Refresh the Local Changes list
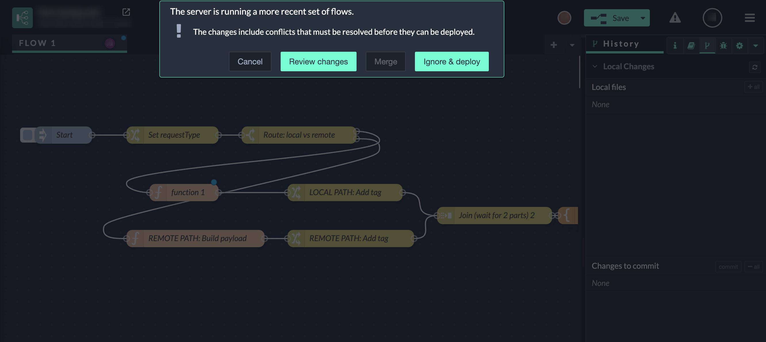 click(x=754, y=67)
